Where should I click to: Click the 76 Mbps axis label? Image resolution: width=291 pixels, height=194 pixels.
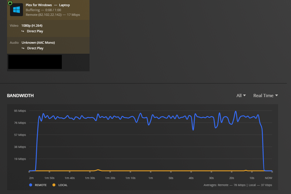pos(20,123)
